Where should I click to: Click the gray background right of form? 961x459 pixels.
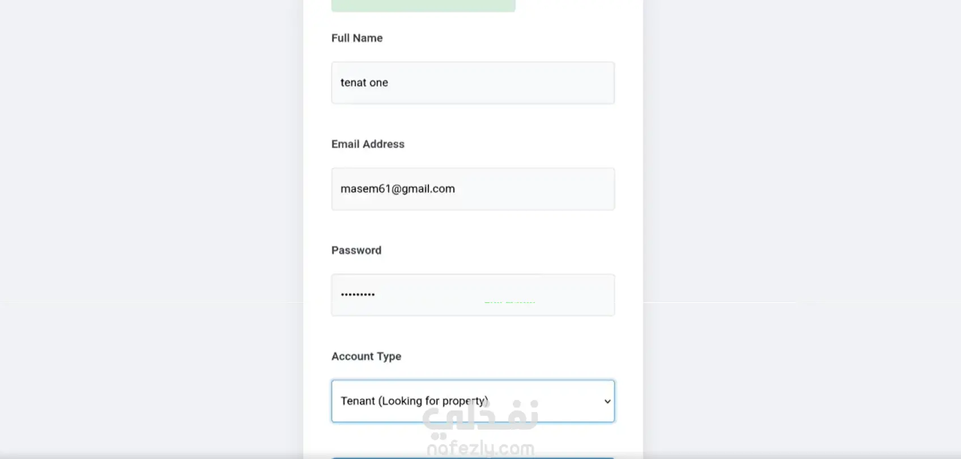click(x=805, y=226)
